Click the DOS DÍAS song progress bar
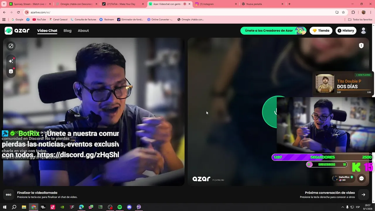The height and width of the screenshot is (211, 375). [x=354, y=90]
